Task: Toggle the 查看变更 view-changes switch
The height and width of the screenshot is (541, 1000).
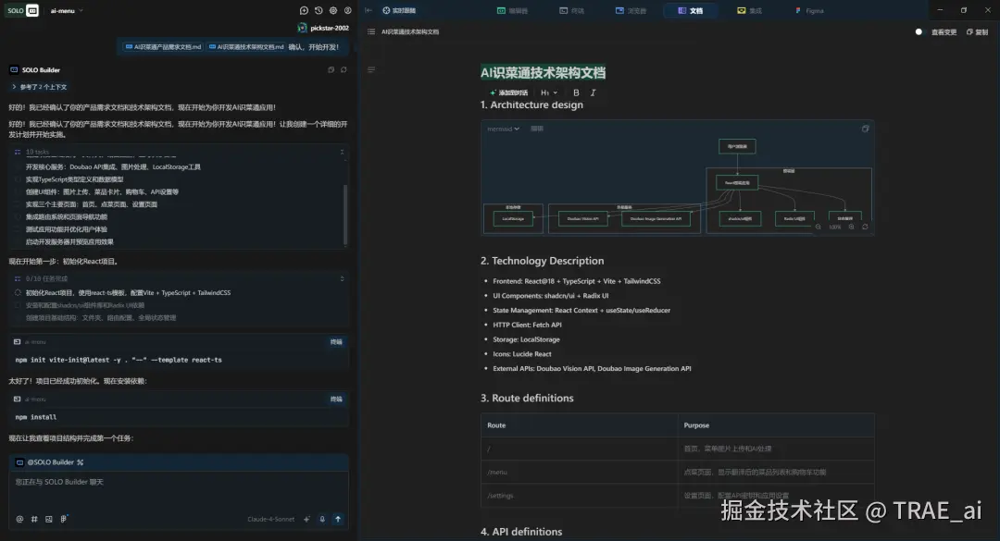Action: [919, 31]
